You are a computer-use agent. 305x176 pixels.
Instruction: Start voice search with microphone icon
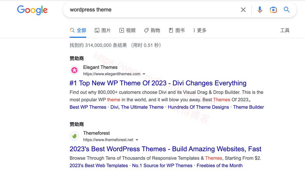260,10
